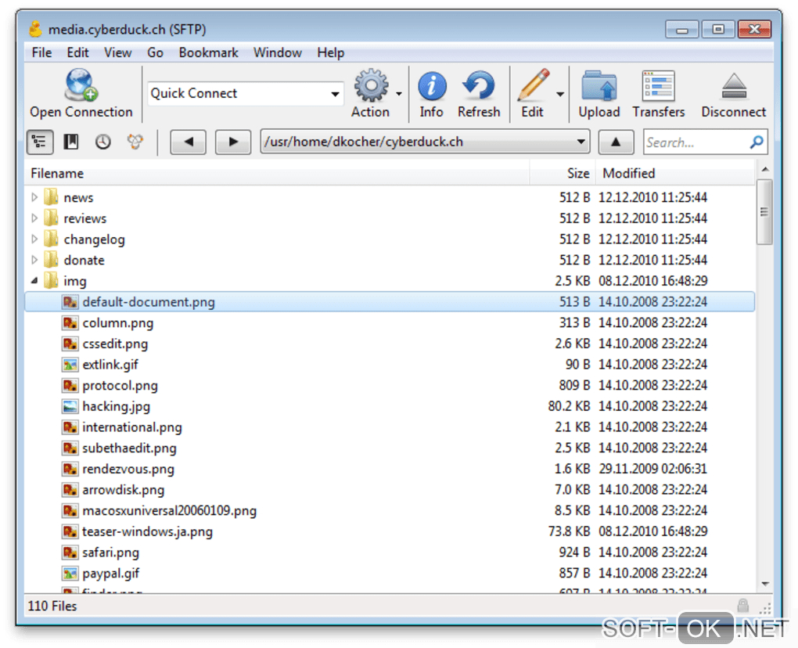Click the img folder icon

tap(51, 280)
